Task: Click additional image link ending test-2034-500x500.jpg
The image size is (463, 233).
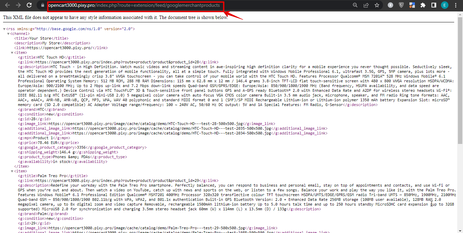Action: click(x=172, y=133)
